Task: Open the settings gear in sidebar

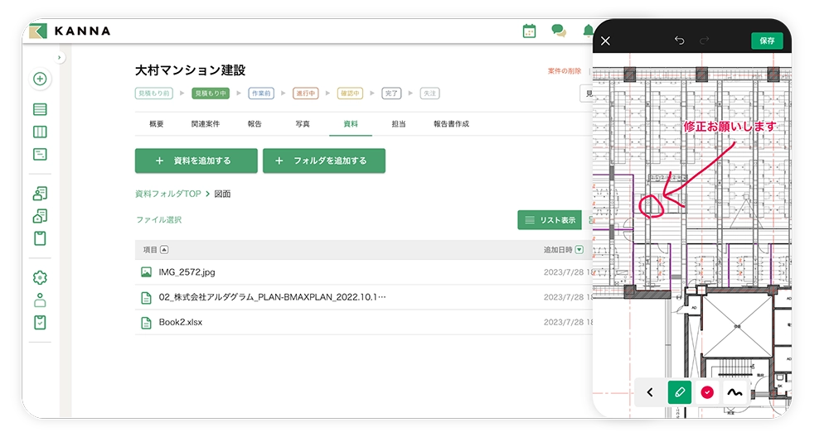Action: [x=40, y=277]
